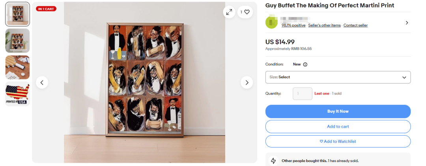Show the next product image

coord(247,82)
